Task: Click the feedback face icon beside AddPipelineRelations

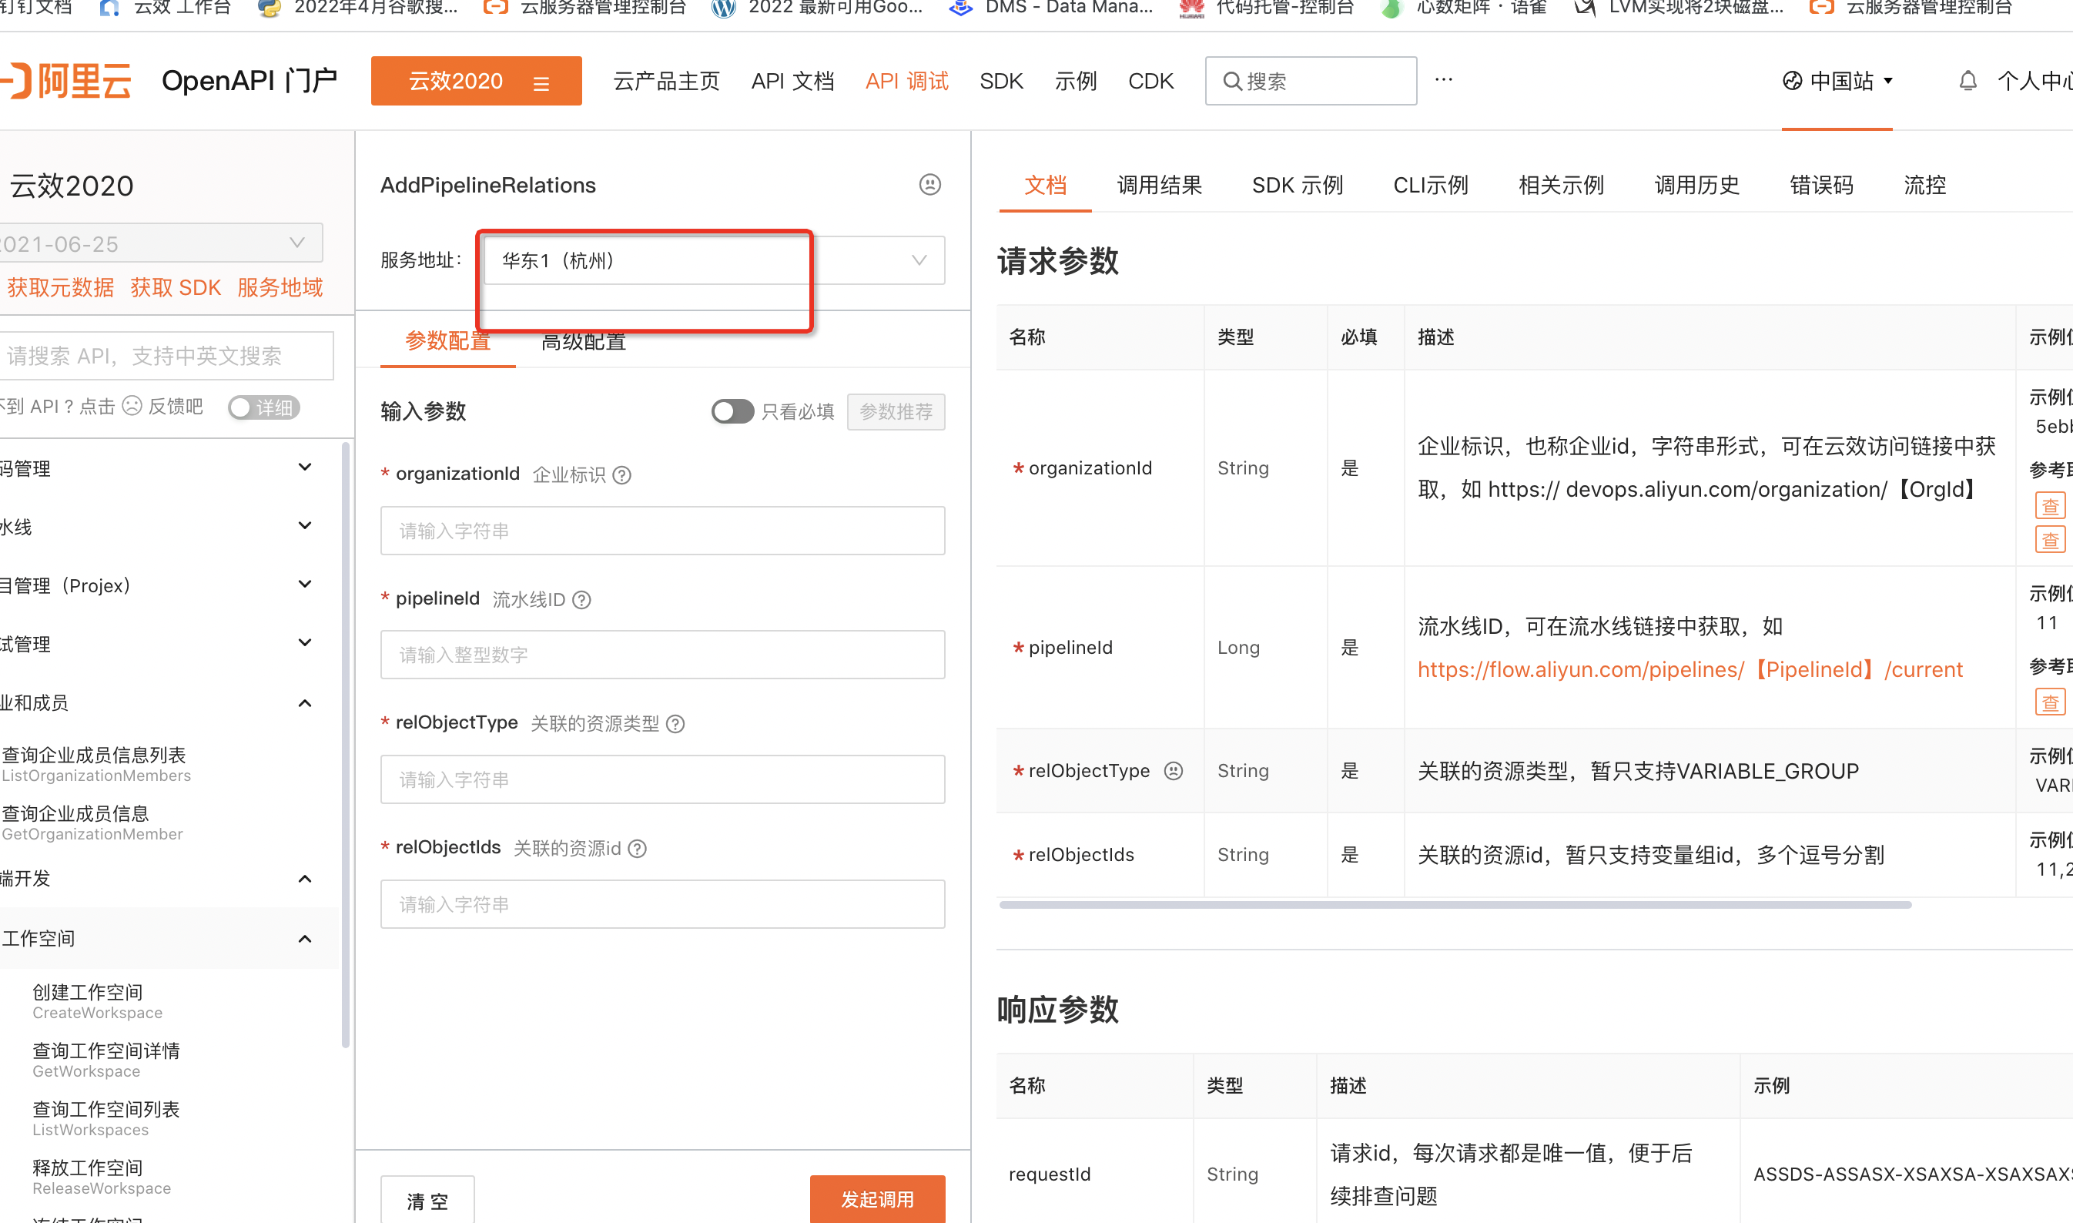Action: pyautogui.click(x=929, y=185)
